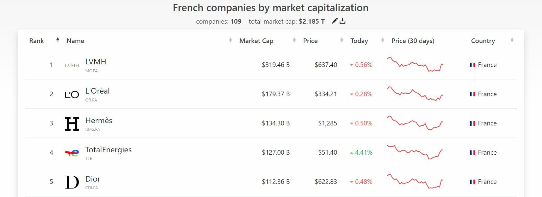Viewport: 542px width, 197px height.
Task: Toggle the Country column sort arrows
Action: 512,40
